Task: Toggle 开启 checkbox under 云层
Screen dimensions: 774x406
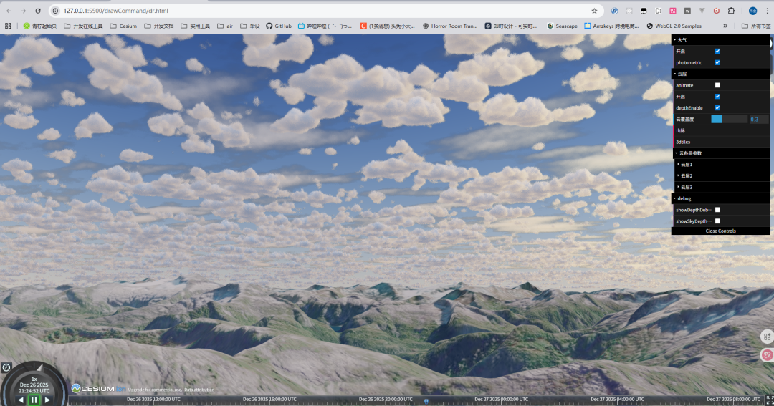Action: [717, 96]
